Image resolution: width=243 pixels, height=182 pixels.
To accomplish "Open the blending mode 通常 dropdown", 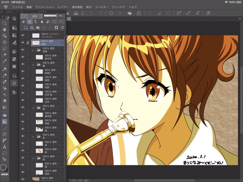I will pos(36,16).
